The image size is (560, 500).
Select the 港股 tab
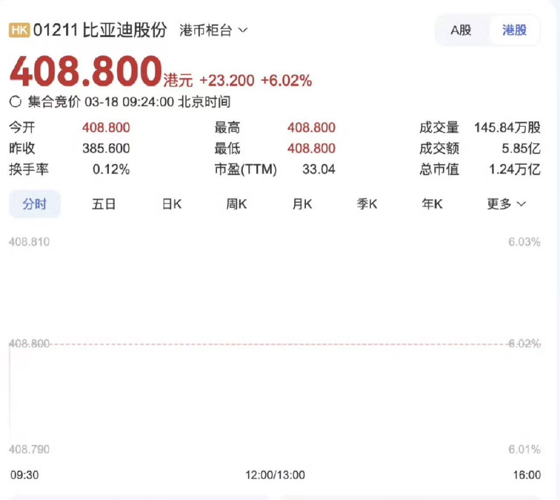(x=514, y=31)
